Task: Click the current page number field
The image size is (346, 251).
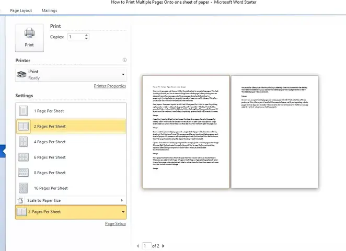Action: (x=147, y=246)
